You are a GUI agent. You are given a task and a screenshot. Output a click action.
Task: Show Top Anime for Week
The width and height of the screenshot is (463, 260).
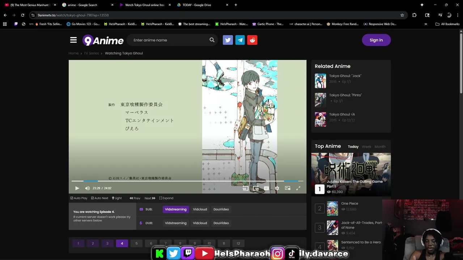pos(366,147)
